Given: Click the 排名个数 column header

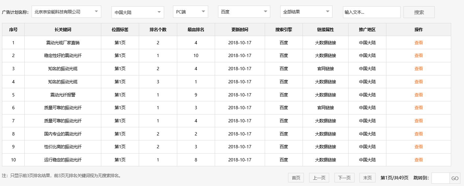Looking at the screenshot, I should click(x=158, y=30).
